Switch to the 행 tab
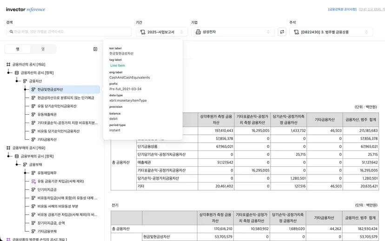The width and height of the screenshot is (385, 241). [x=17, y=49]
